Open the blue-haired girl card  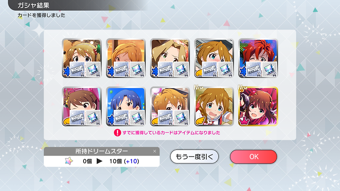point(126,106)
